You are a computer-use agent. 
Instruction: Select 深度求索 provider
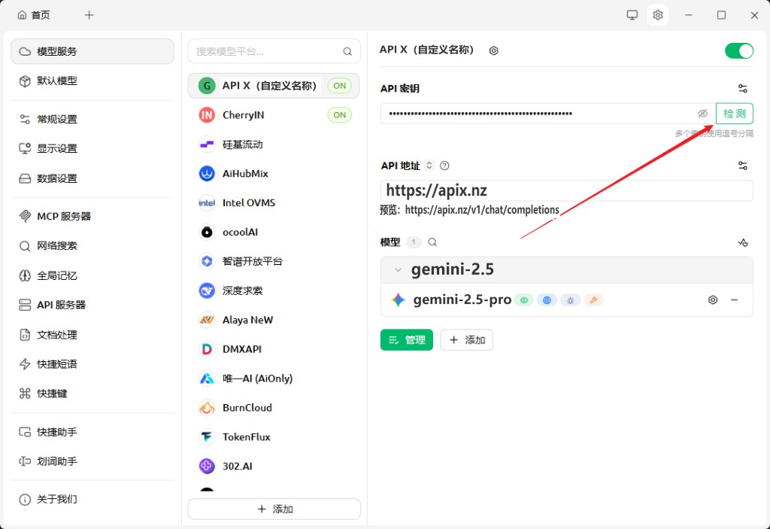click(274, 290)
